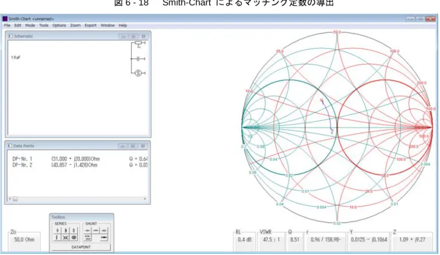Add a shunt inductor from the Toolbox

pyautogui.click(x=96, y=230)
